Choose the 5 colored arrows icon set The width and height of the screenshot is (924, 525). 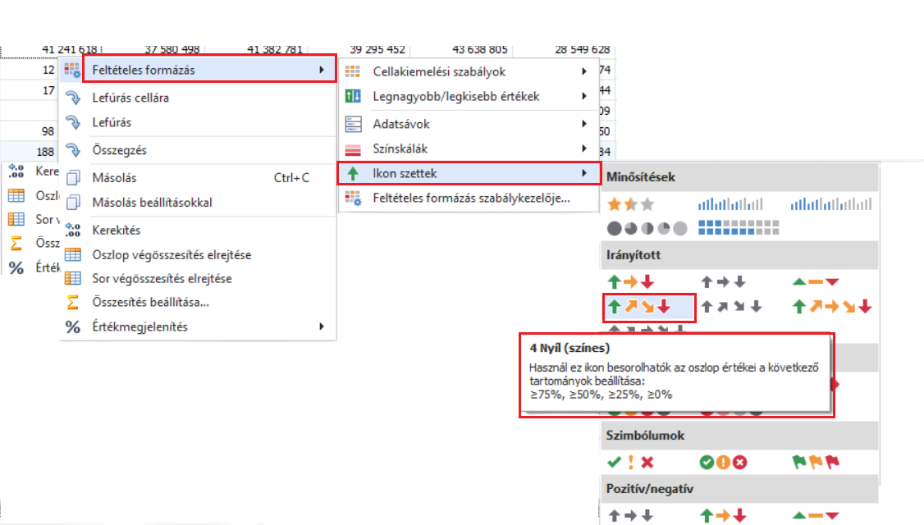click(x=831, y=307)
